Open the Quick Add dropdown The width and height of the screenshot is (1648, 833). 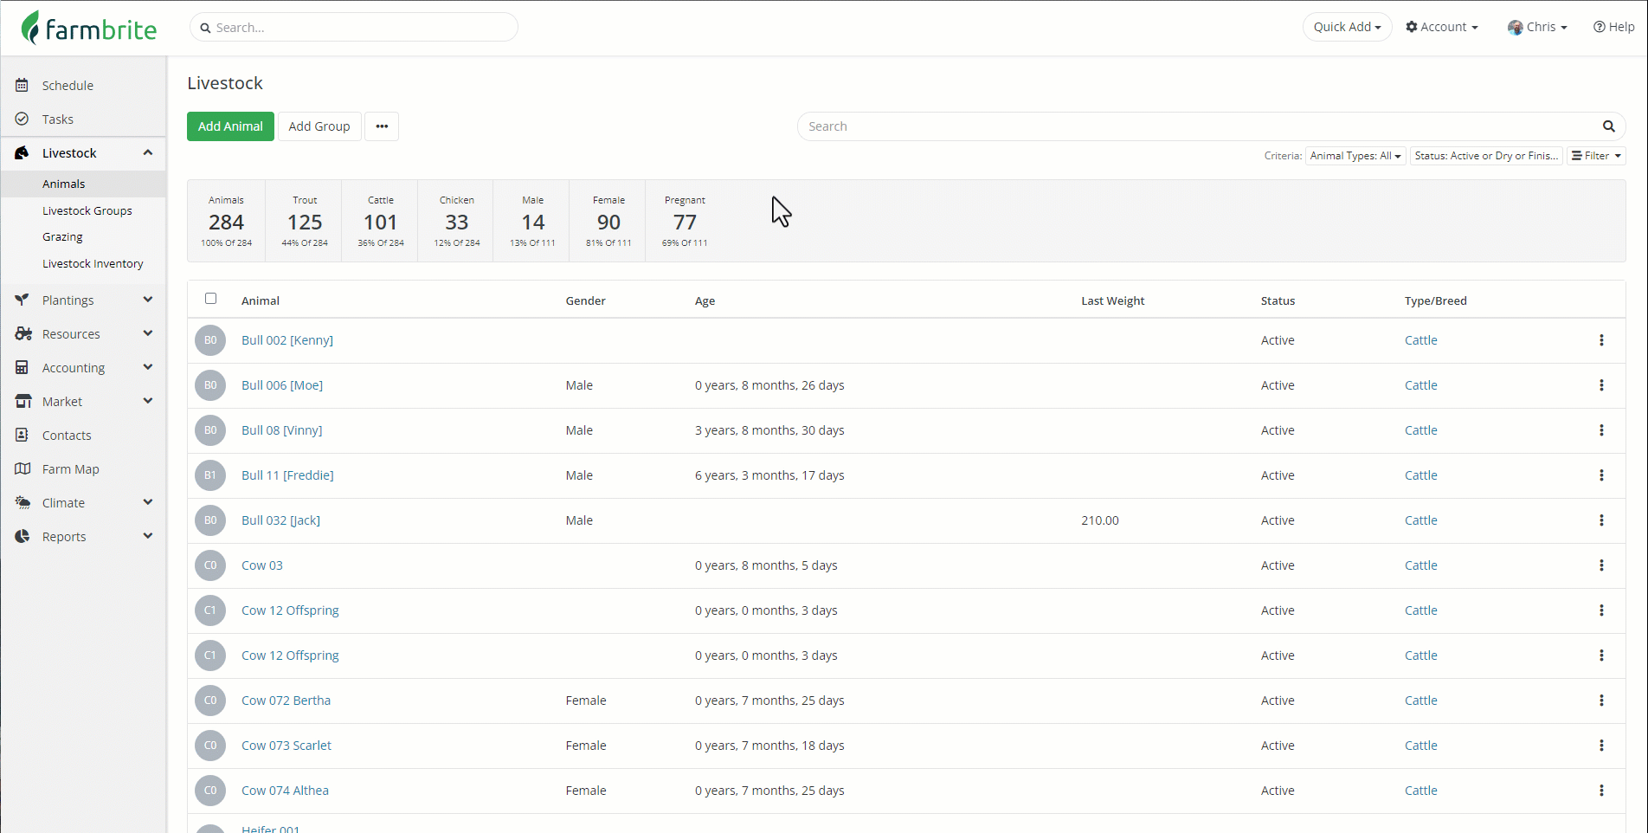[1347, 27]
